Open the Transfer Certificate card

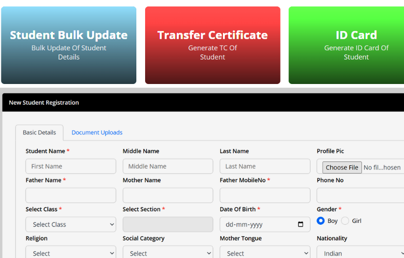tap(212, 45)
